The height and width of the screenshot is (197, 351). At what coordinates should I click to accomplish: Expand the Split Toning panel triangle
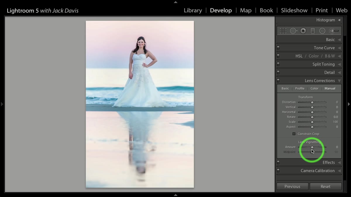pos(339,64)
